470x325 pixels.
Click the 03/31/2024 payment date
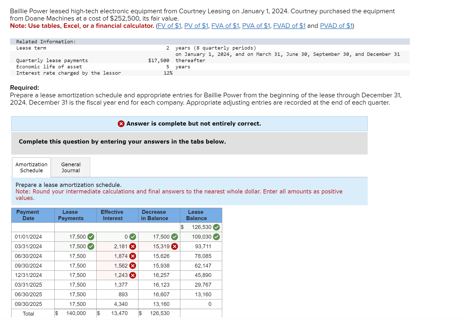28,246
